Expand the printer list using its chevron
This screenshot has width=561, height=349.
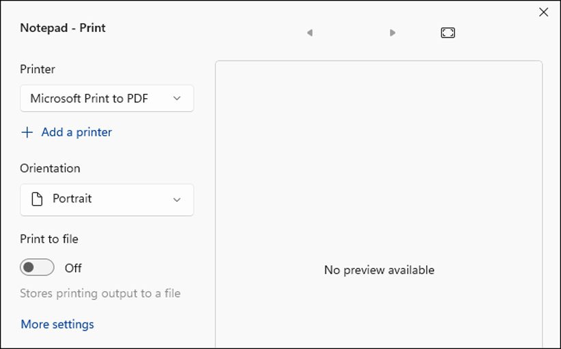pos(177,98)
